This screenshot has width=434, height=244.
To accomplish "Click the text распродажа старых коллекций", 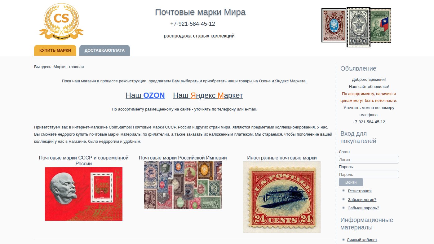I will coord(199,36).
